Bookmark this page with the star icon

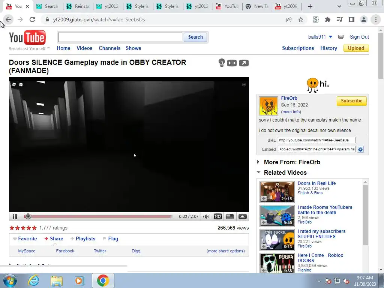(x=301, y=19)
